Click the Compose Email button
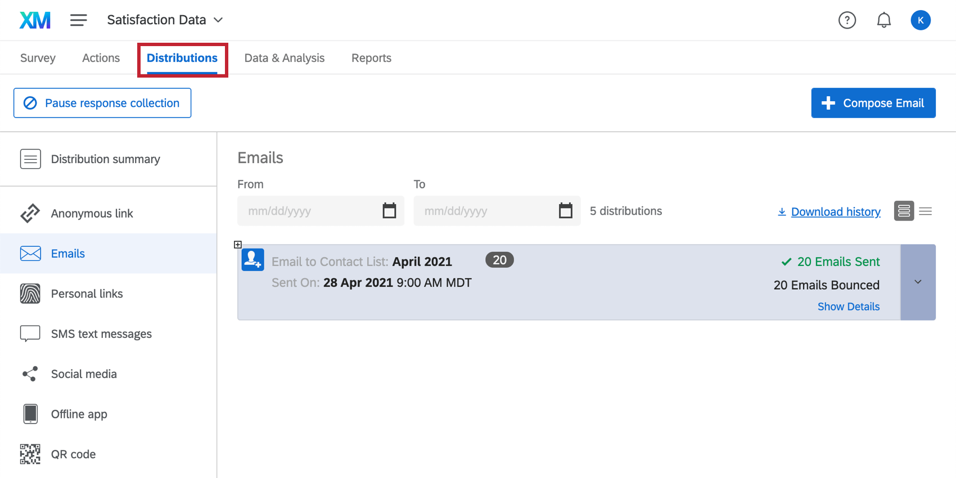956x478 pixels. point(873,103)
